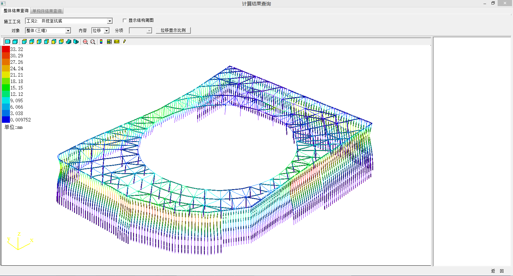
Task: Click the yellow checklist options icon
Action: pyautogui.click(x=109, y=42)
